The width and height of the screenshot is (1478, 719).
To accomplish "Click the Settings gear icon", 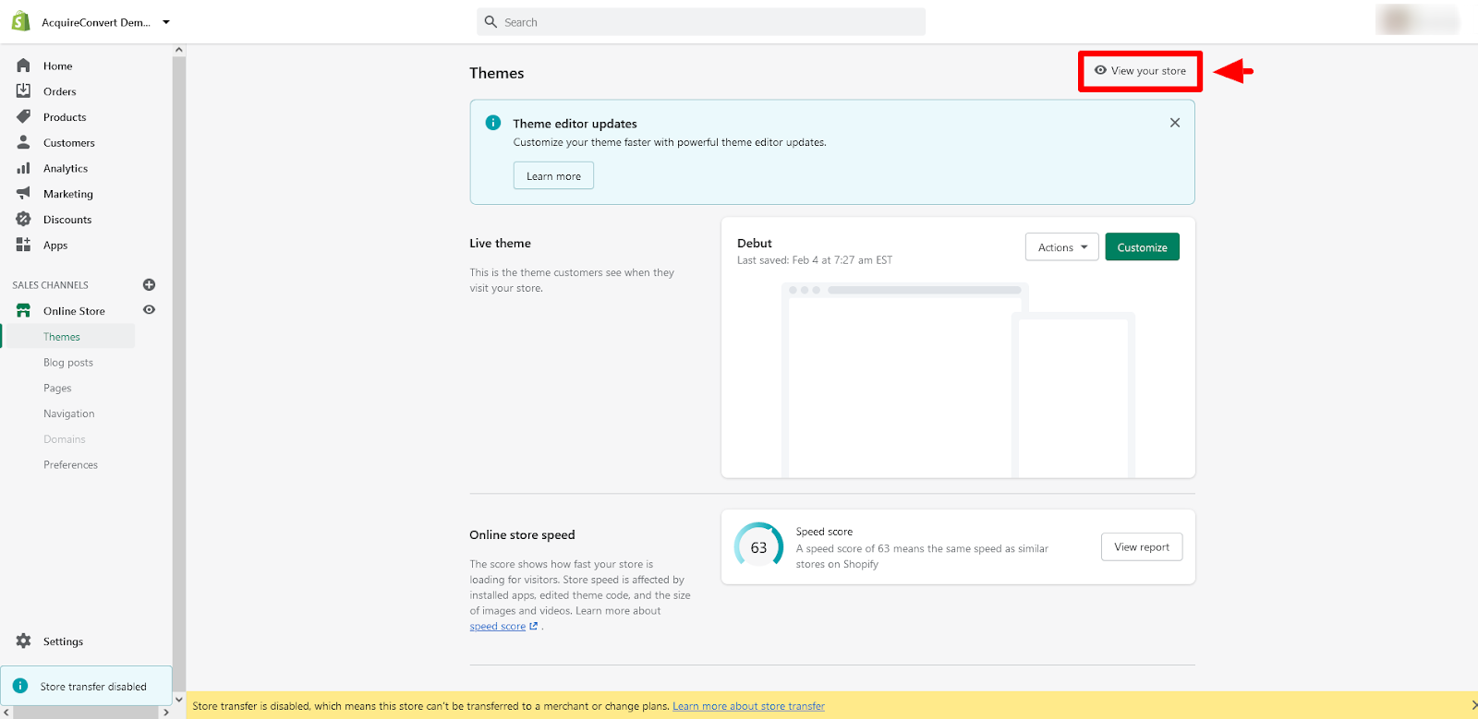I will click(23, 641).
